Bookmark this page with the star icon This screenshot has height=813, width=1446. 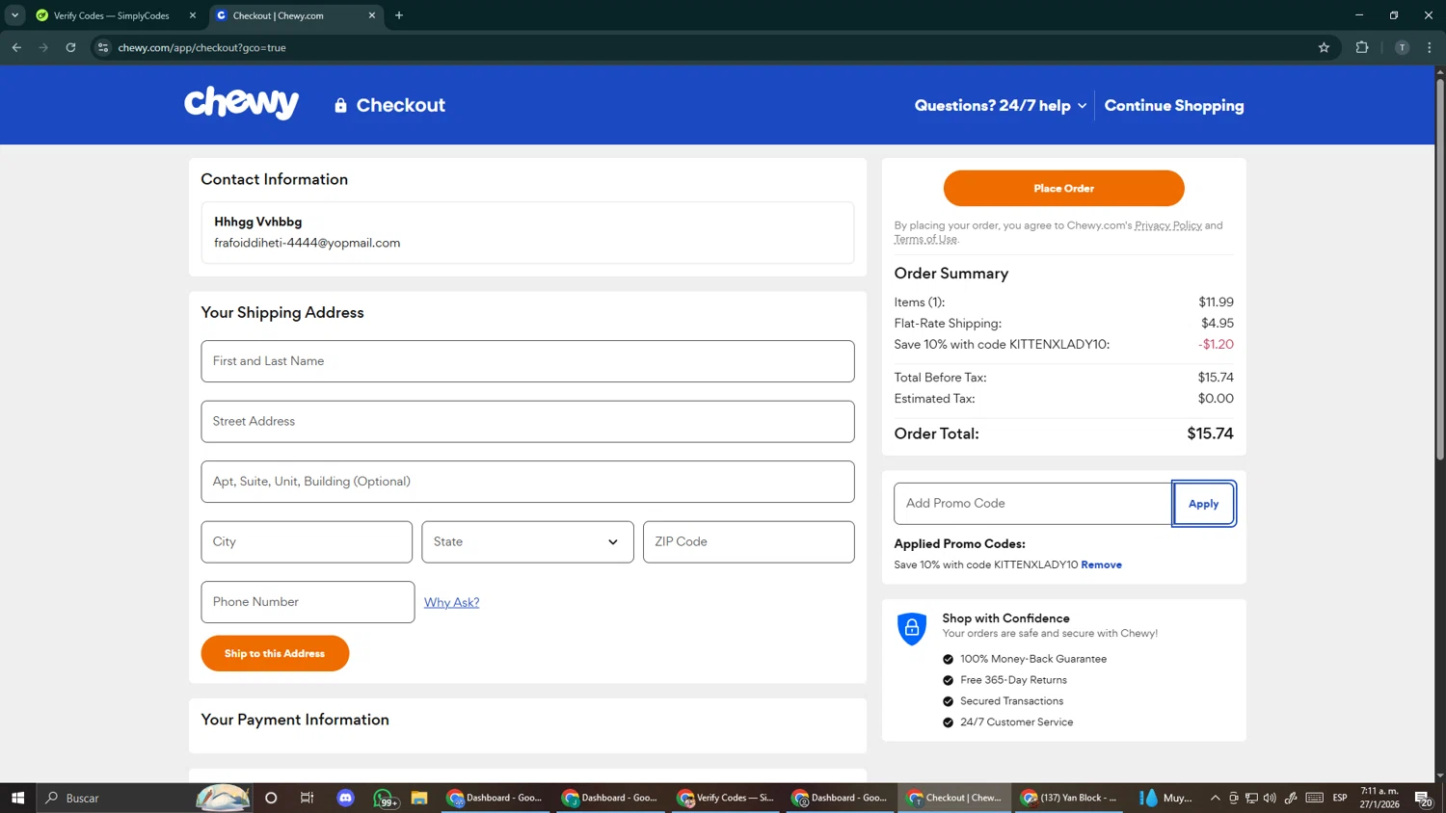[x=1324, y=47]
